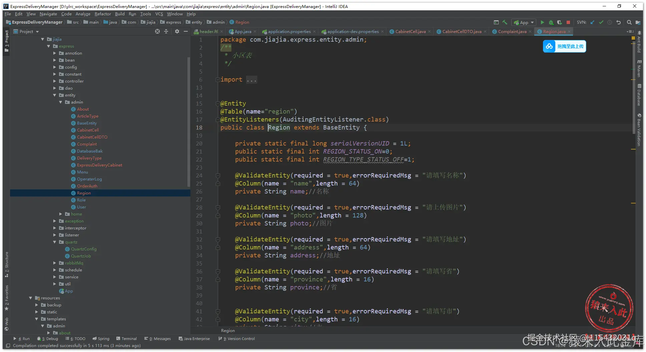
Task: Open Search Everywhere magnifier icon
Action: point(629,22)
